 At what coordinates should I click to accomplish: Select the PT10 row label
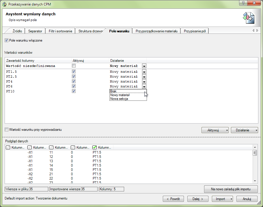point(10,91)
